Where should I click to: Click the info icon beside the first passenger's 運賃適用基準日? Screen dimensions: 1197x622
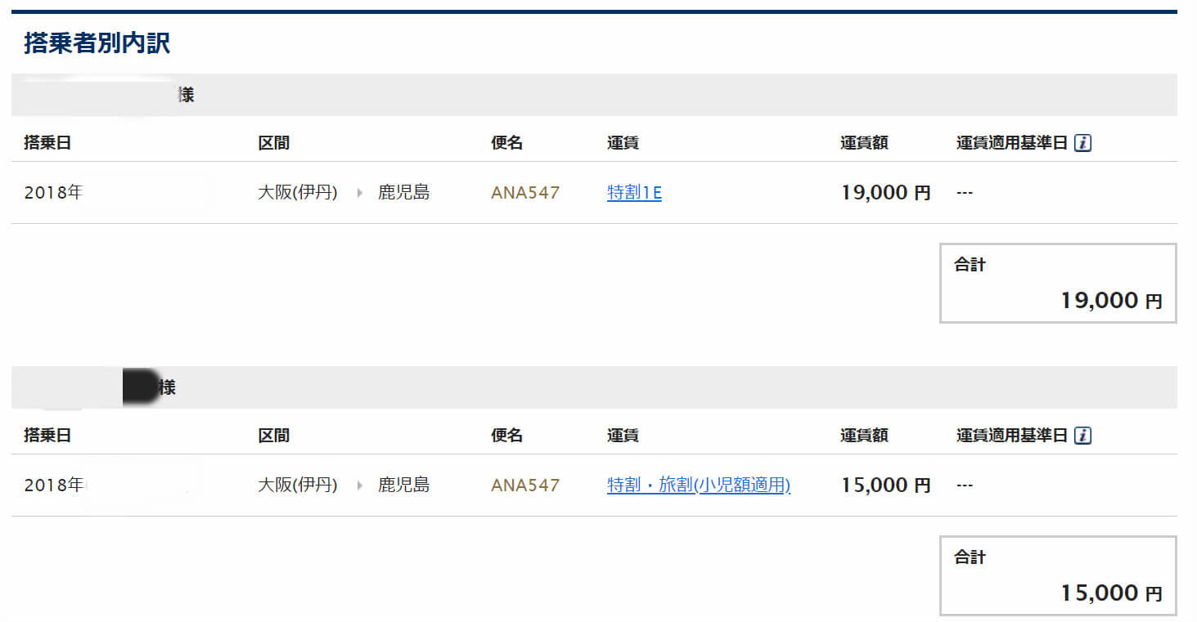pos(1083,143)
